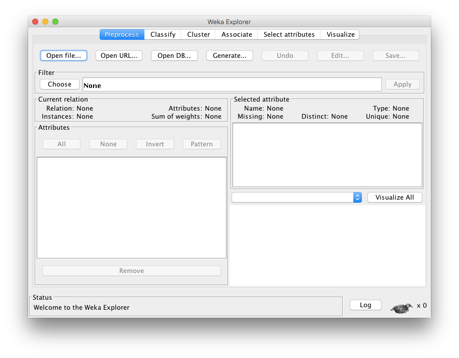Viewport: 459px width, 358px height.
Task: Choose a filter with Choose button
Action: click(59, 84)
